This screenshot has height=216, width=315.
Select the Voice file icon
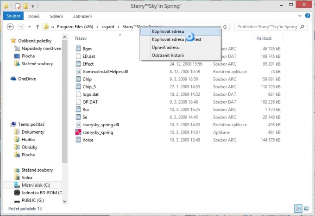coord(78,140)
